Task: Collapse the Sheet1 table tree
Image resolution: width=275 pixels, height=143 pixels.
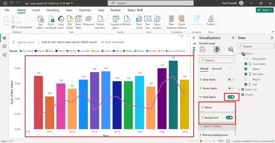Action: [x=239, y=53]
